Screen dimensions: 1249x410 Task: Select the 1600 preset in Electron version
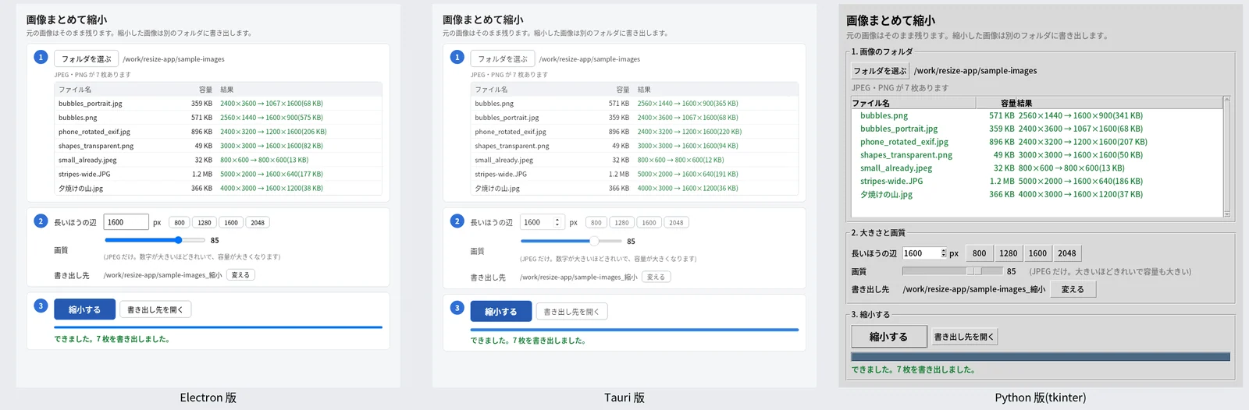(231, 223)
